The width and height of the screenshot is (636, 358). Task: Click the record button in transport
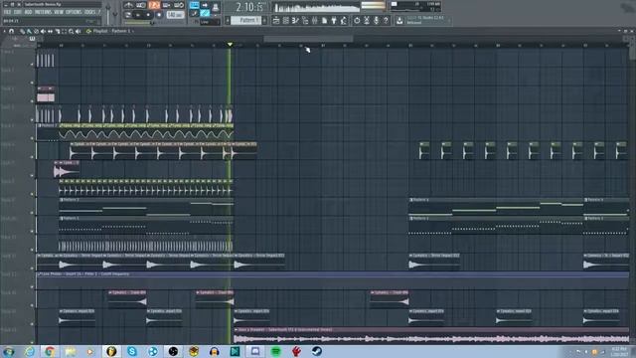(159, 15)
